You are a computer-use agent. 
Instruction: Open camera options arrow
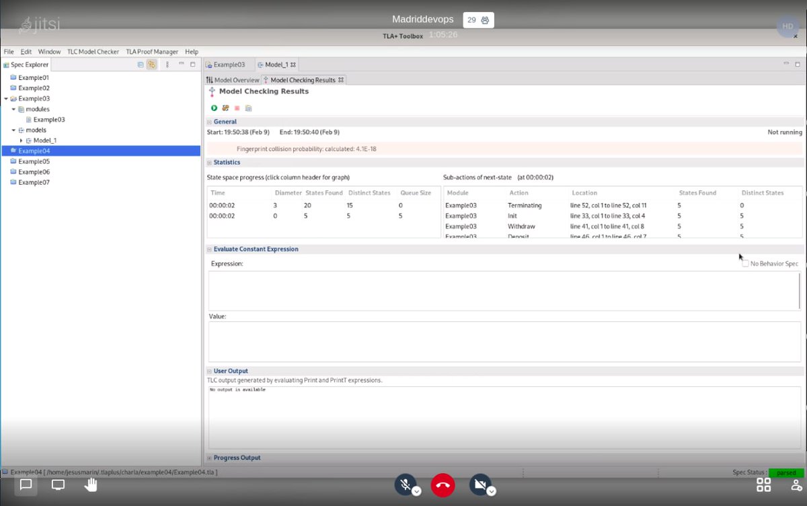(492, 491)
